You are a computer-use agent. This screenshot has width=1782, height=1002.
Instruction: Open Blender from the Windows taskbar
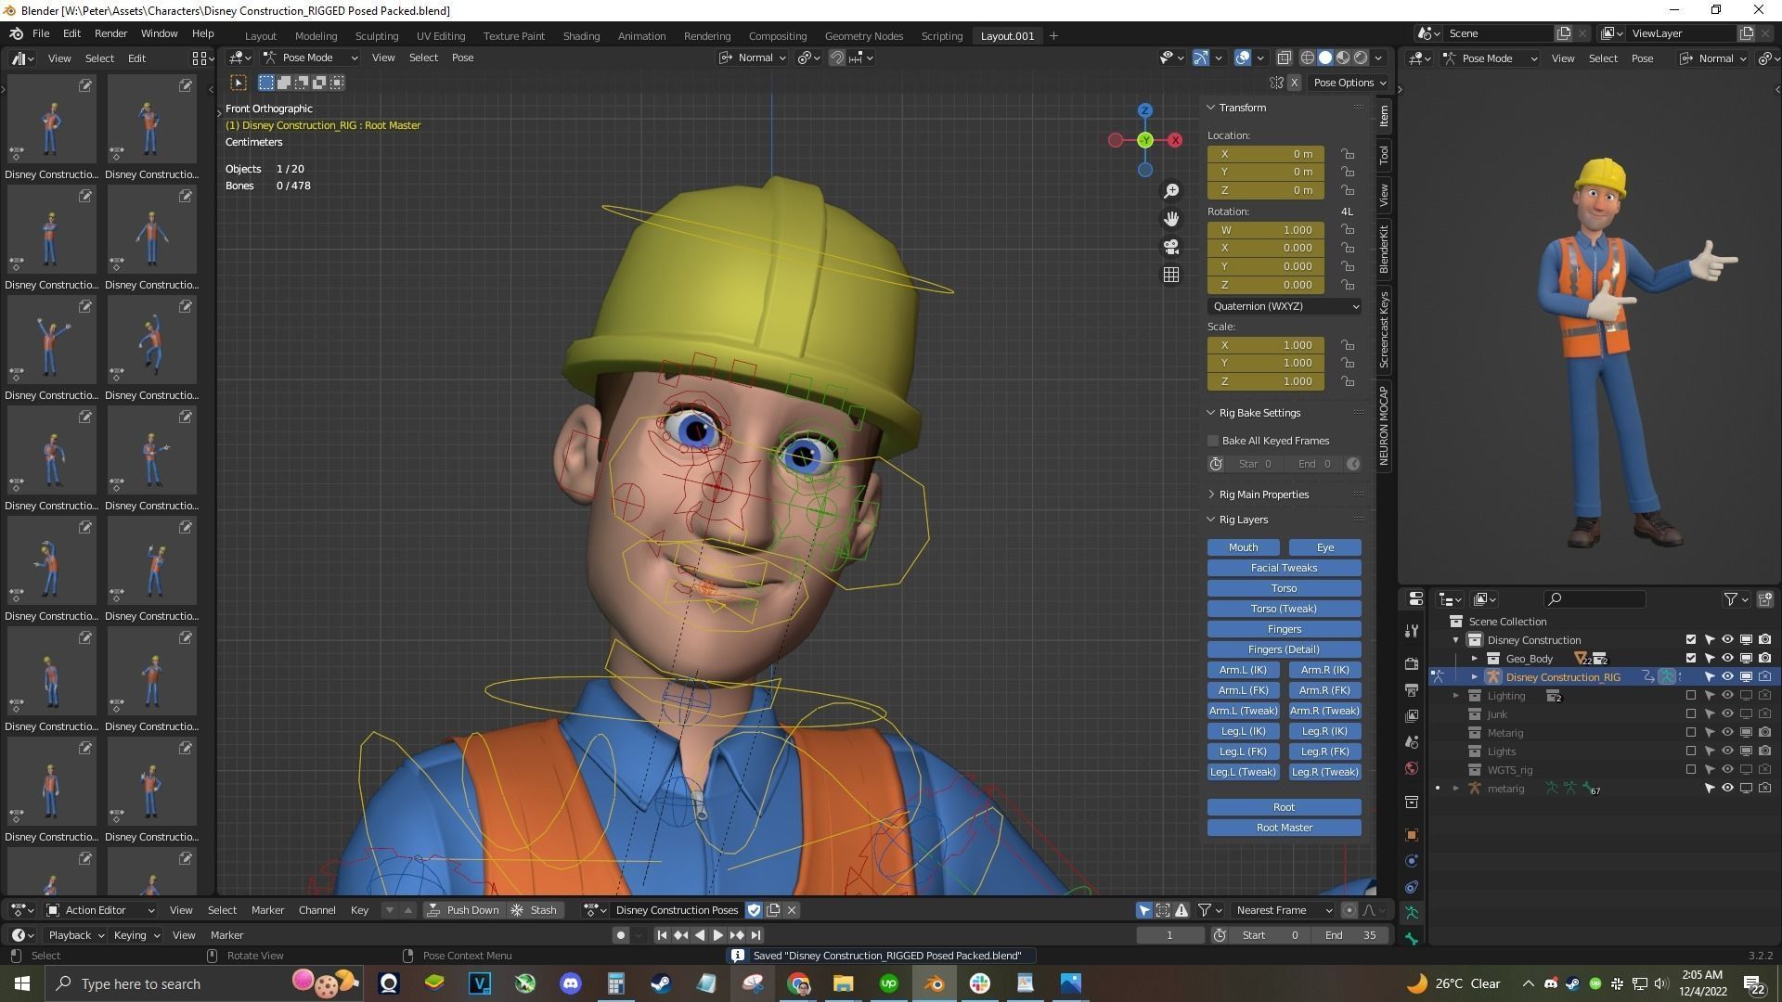(x=934, y=983)
